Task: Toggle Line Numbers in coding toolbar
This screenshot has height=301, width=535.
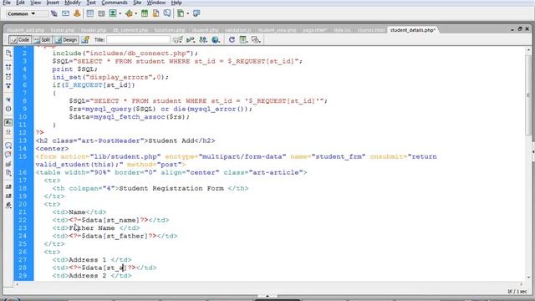Action: (8, 123)
